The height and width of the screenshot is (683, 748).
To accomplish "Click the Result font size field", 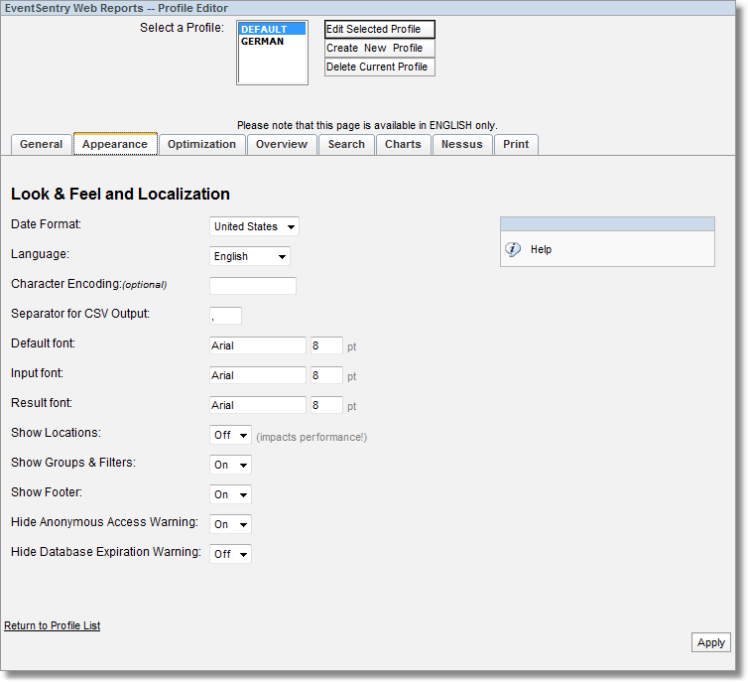I will [x=326, y=405].
